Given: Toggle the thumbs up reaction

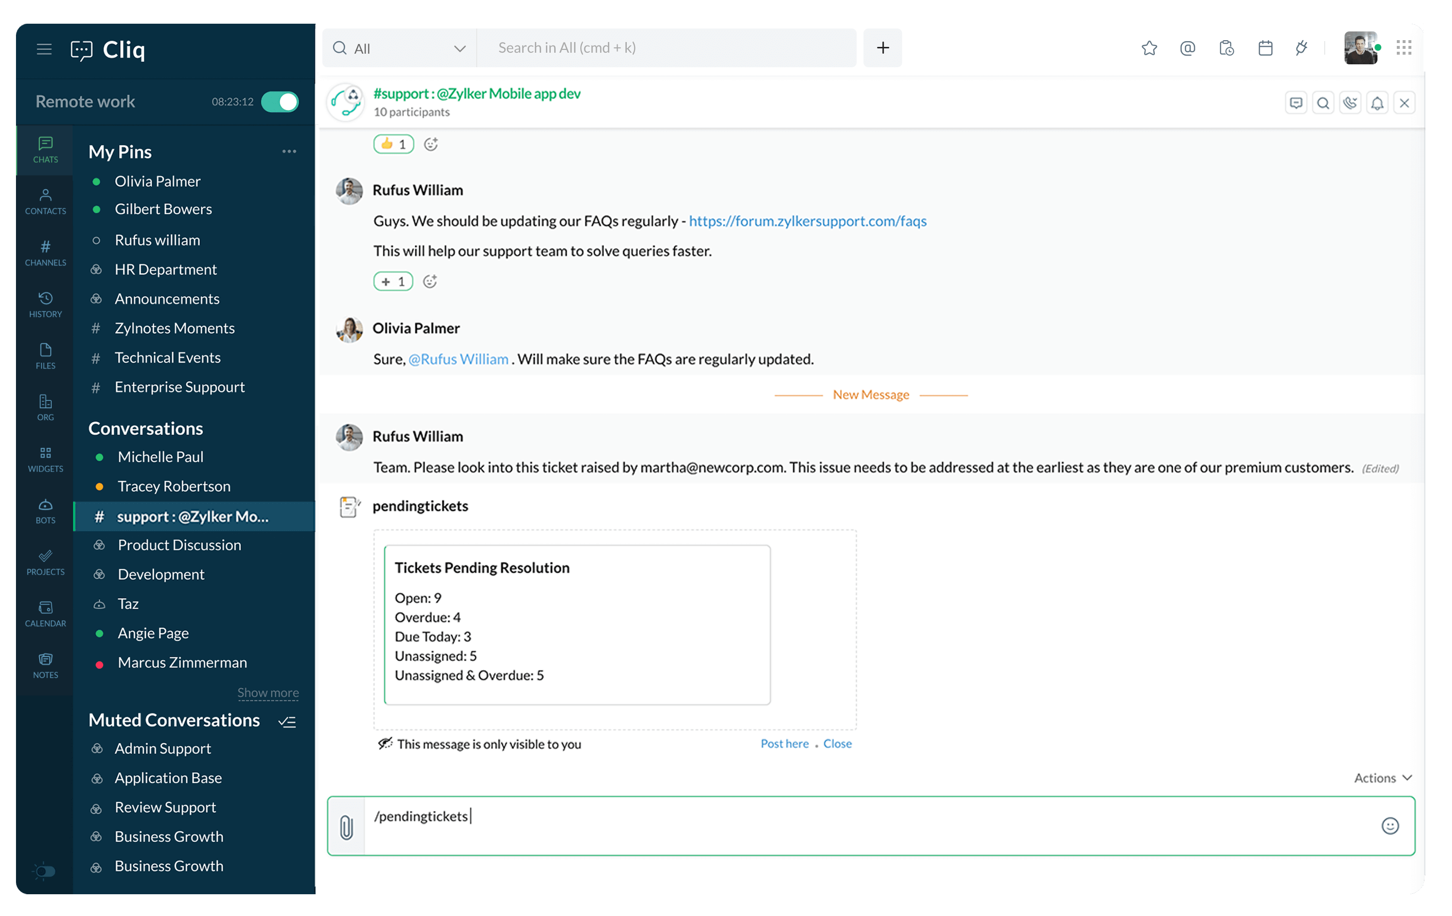Looking at the screenshot, I should point(393,144).
